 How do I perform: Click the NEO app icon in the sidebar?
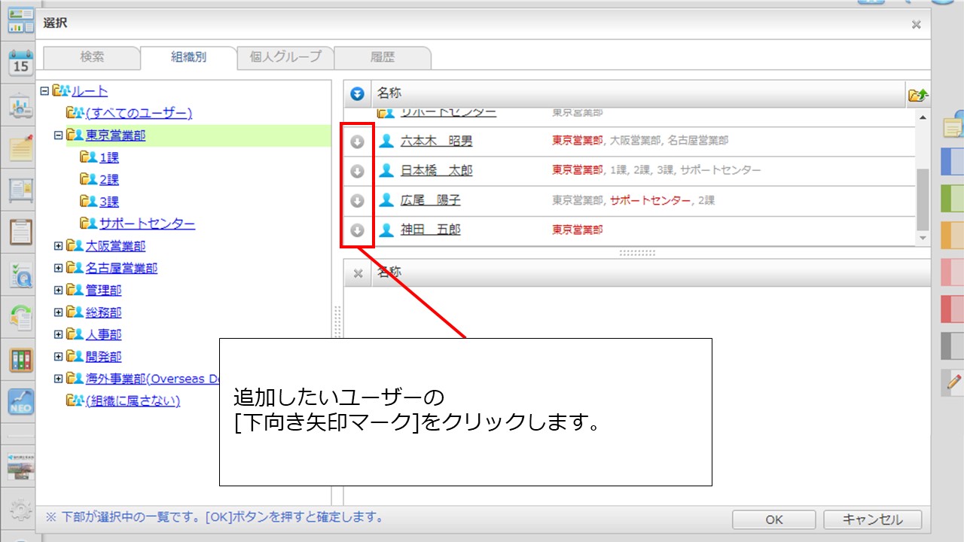[x=19, y=403]
